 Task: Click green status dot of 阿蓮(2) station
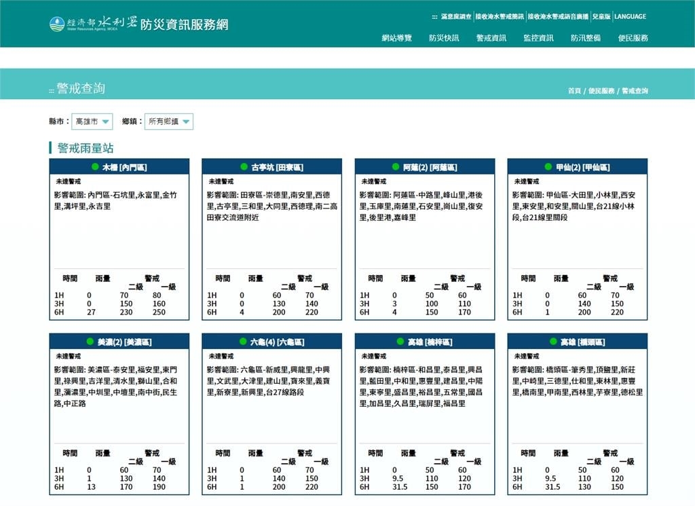click(x=396, y=167)
